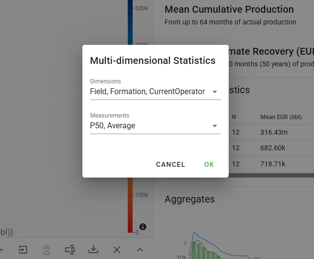The image size is (314, 259).
Task: Click the rename text-cursor box icon
Action: (70, 250)
